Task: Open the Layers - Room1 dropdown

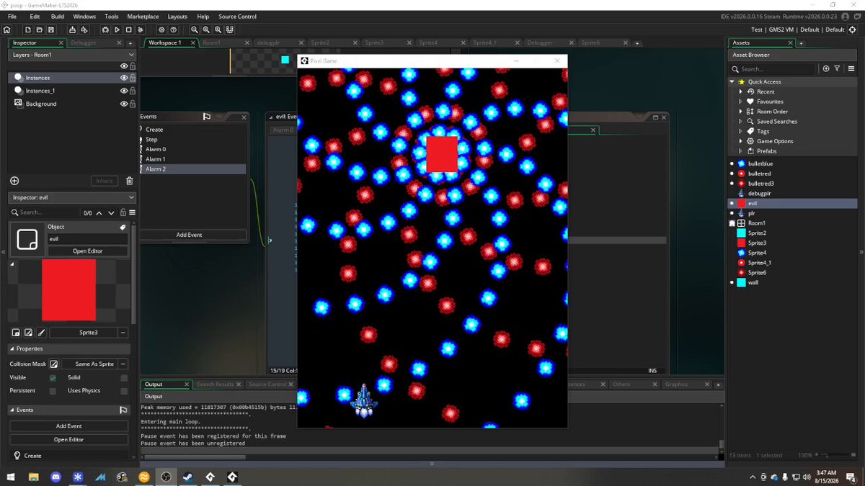Action: (72, 55)
